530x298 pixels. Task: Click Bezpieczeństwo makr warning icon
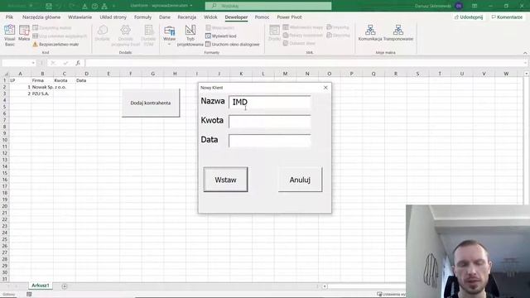point(35,44)
